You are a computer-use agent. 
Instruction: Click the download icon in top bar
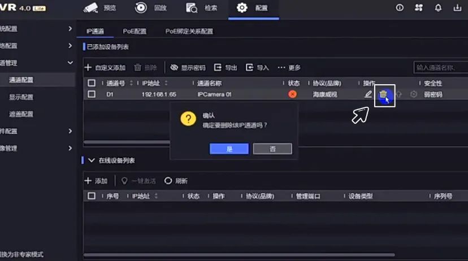click(457, 8)
